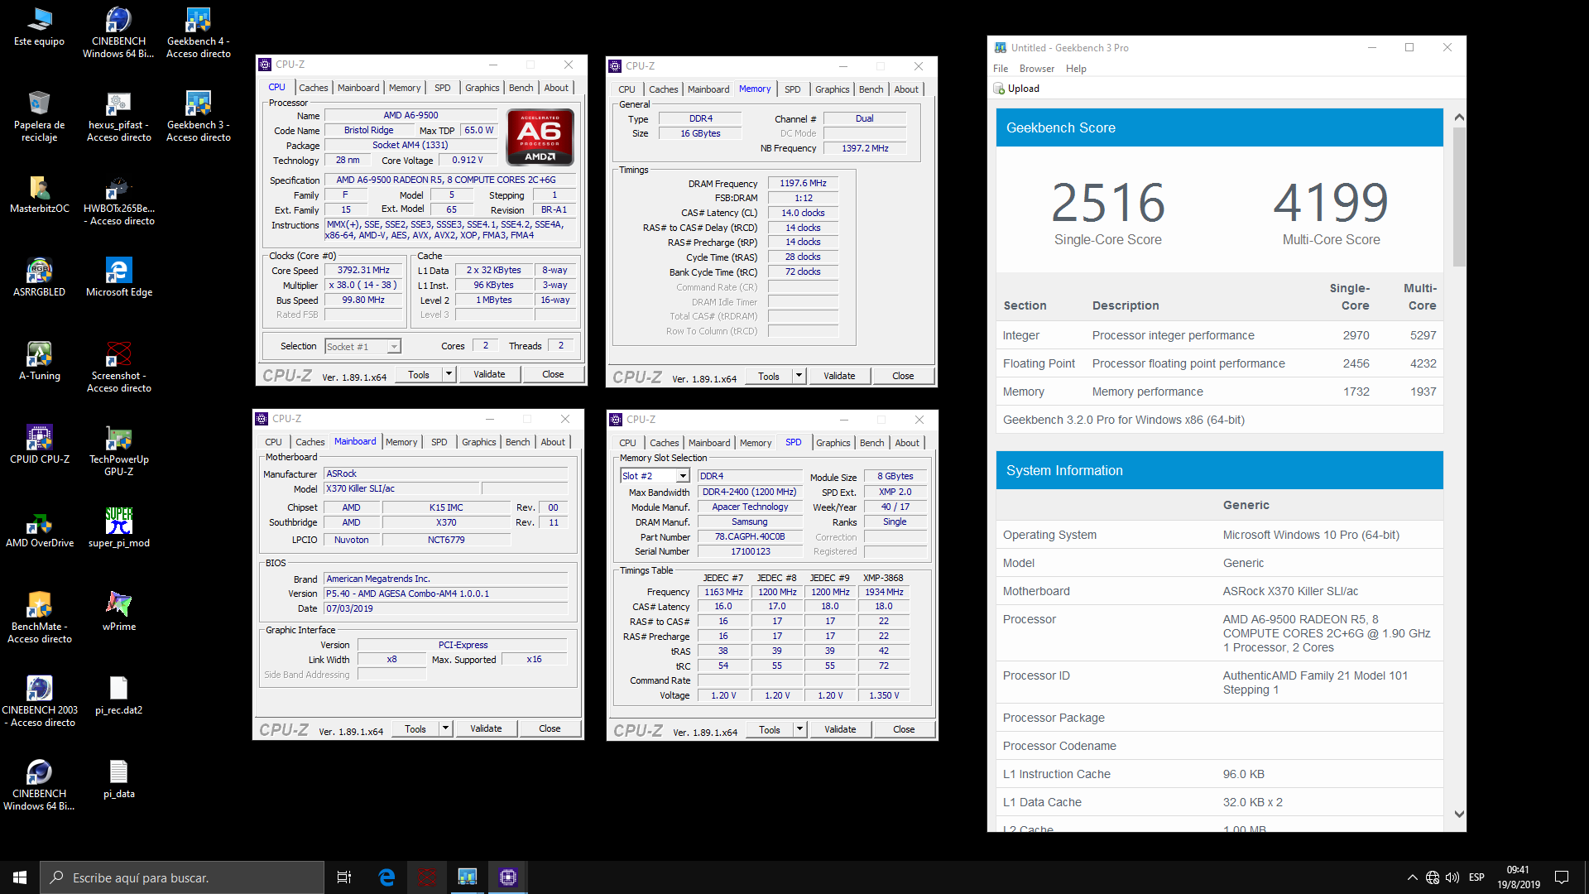
Task: Click Geekbench scrollbar up arrow
Action: point(1459,117)
